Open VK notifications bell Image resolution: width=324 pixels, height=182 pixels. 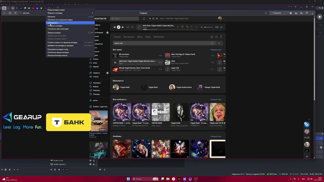pyautogui.click(x=144, y=18)
